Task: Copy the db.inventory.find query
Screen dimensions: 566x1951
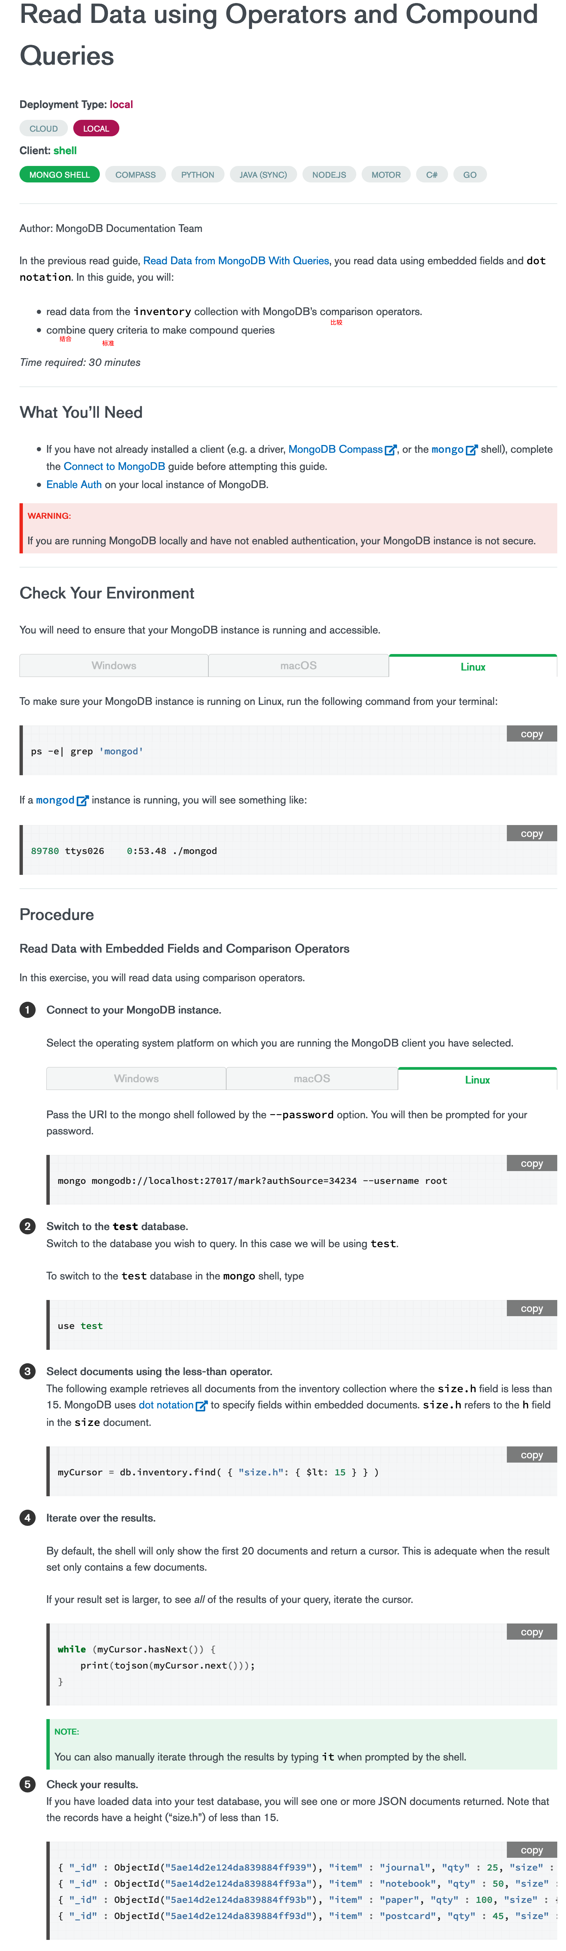Action: (x=532, y=1455)
